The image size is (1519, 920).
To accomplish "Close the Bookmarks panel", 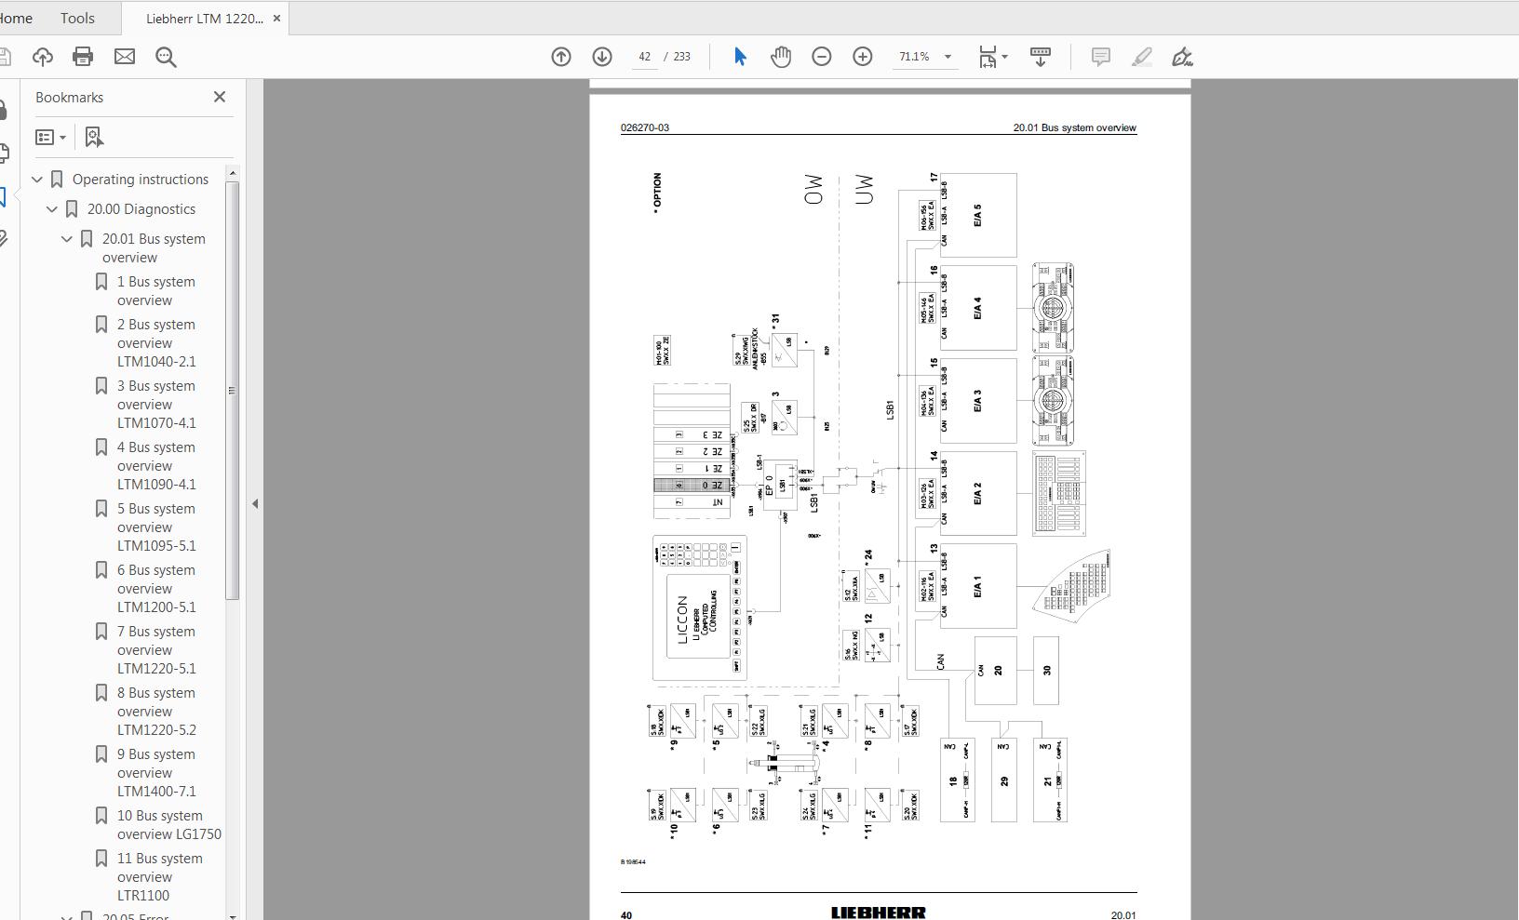I will [220, 97].
